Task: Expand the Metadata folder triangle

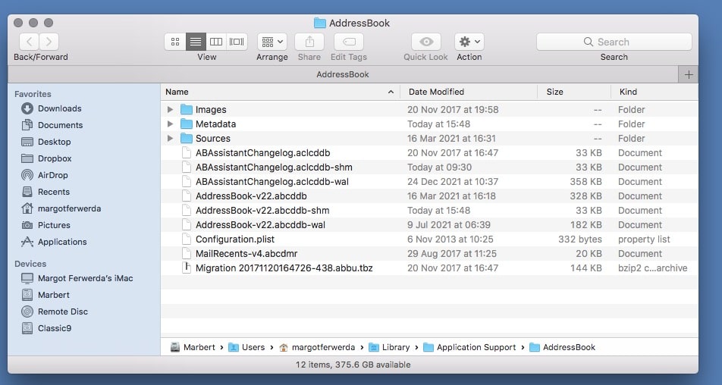Action: pyautogui.click(x=170, y=124)
